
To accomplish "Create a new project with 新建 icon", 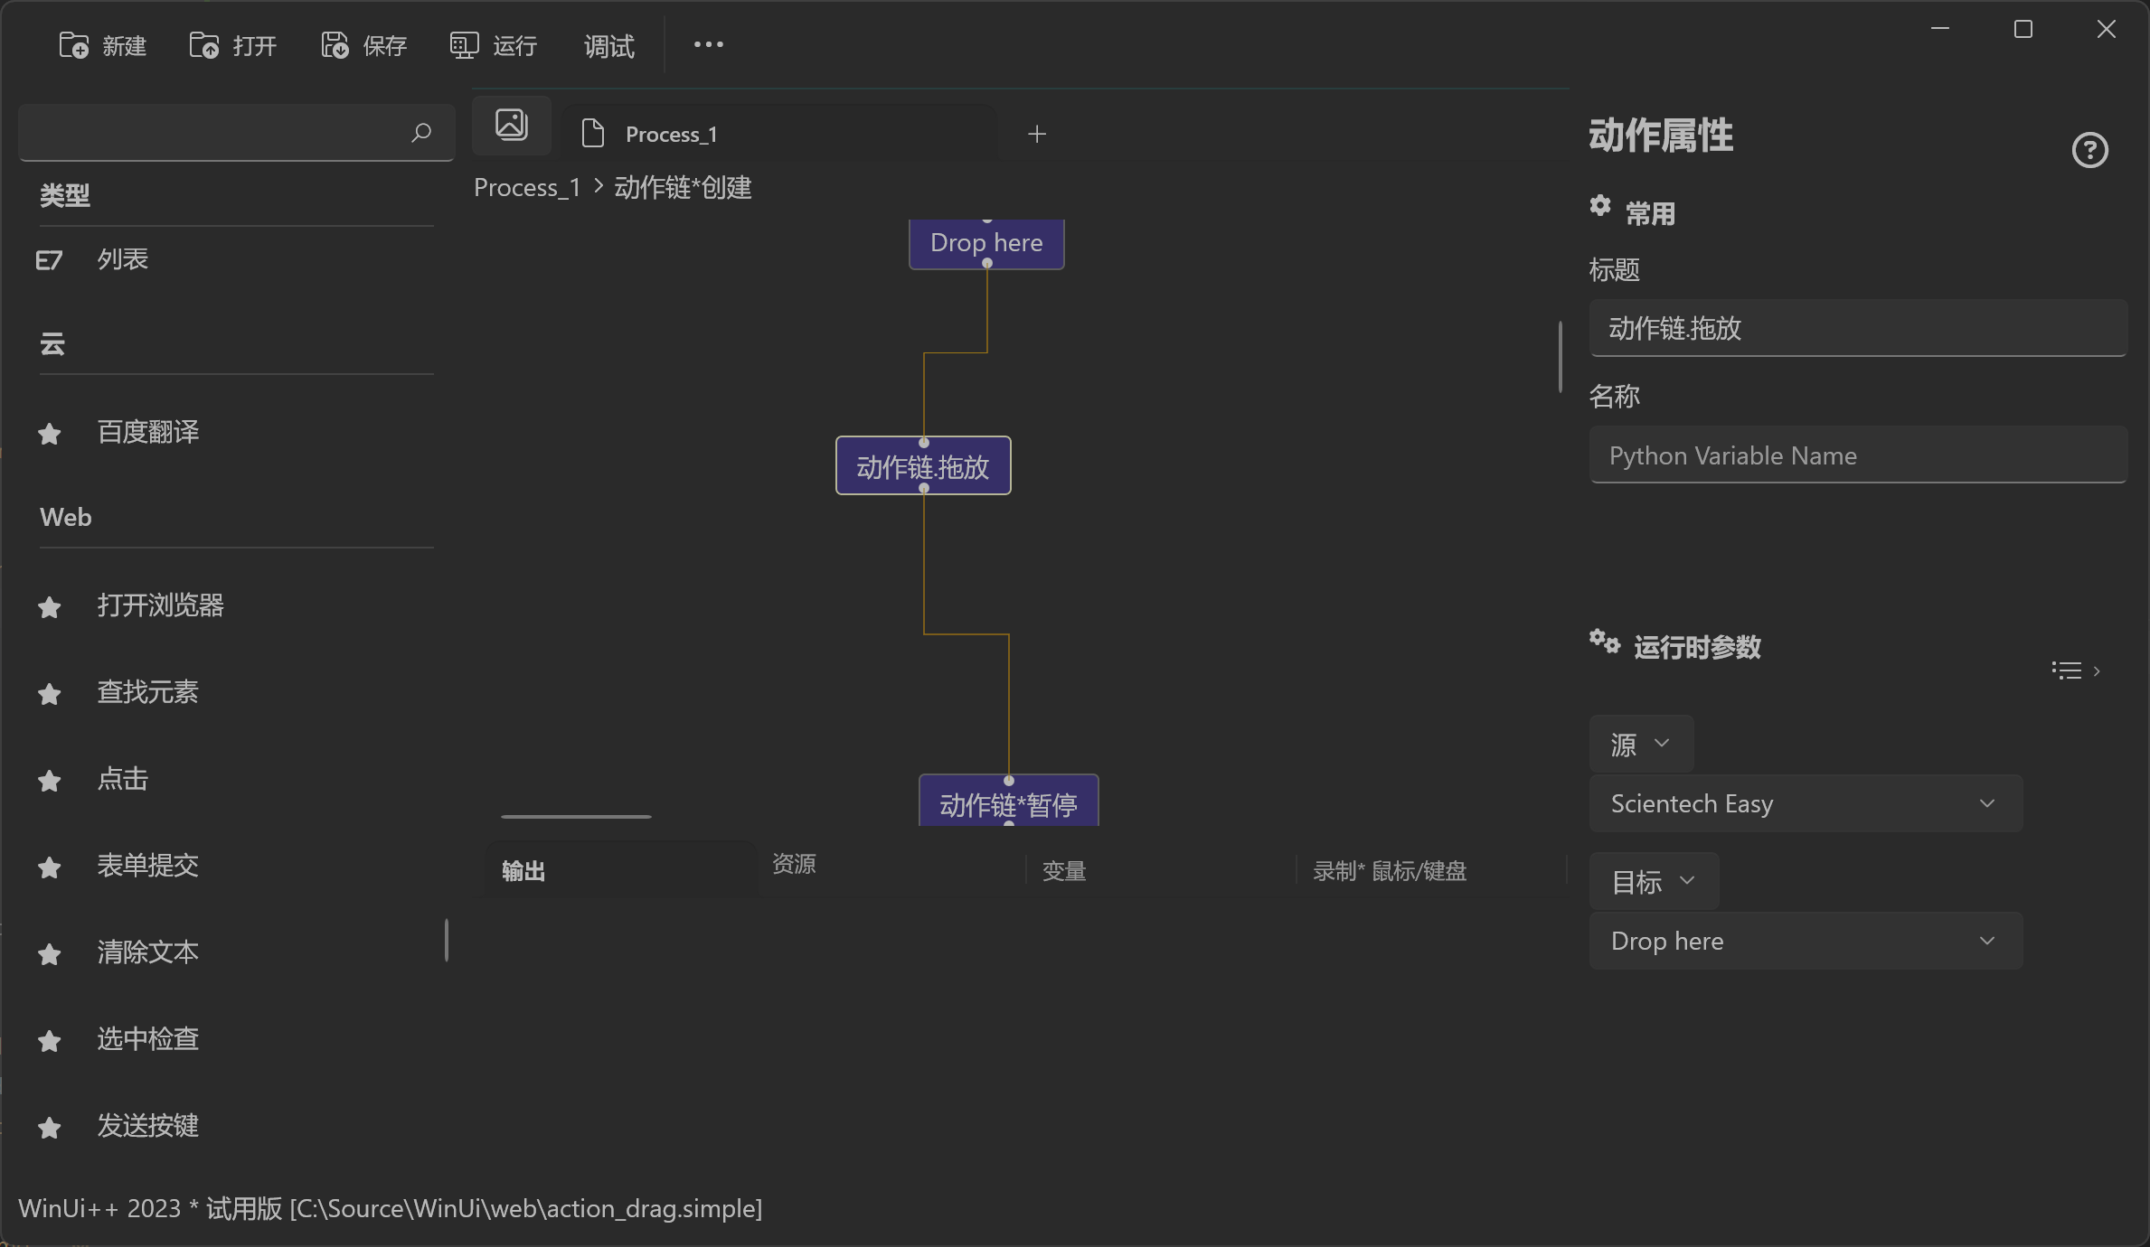I will coord(74,44).
